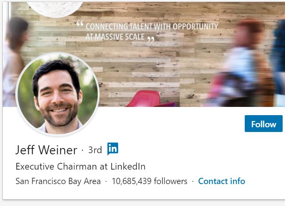Open Jeff Weiner's circular profile photo
285x206 pixels.
(57, 94)
